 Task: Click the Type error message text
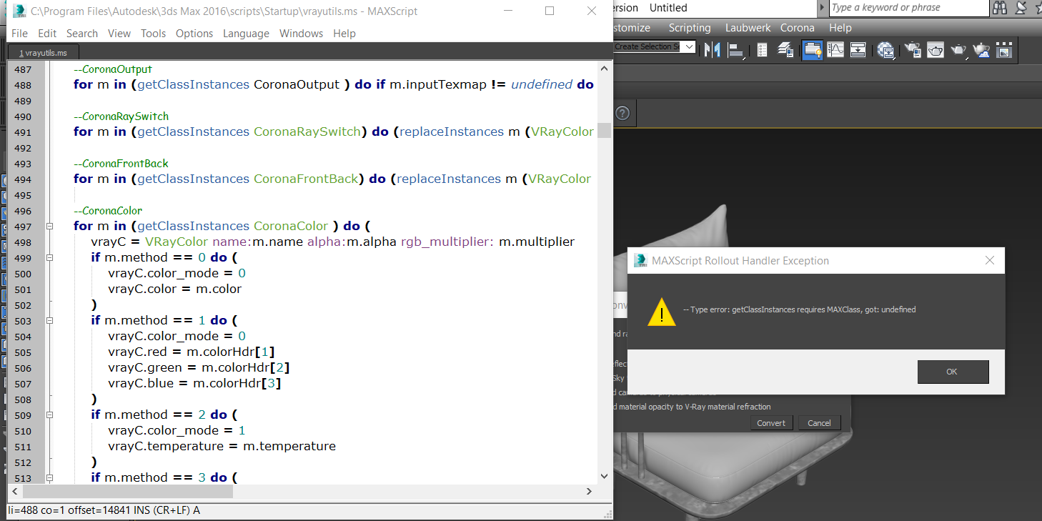[x=799, y=309]
